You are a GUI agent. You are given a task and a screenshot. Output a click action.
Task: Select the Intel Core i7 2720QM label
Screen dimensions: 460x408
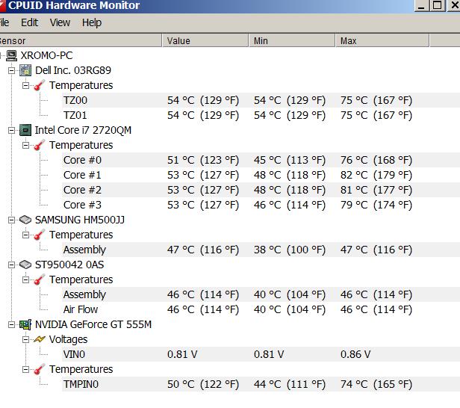point(83,130)
